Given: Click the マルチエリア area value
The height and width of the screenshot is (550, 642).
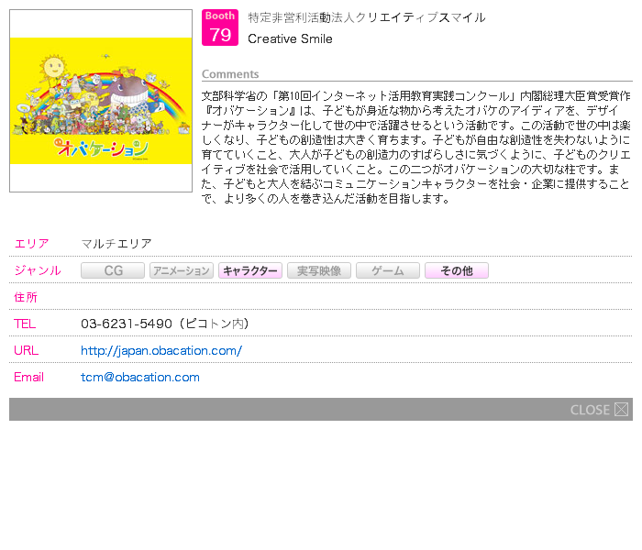Looking at the screenshot, I should pos(116,244).
